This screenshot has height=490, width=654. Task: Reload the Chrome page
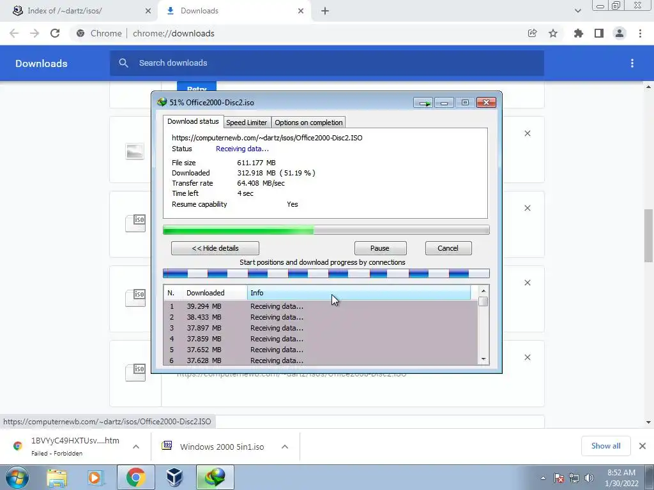click(55, 33)
